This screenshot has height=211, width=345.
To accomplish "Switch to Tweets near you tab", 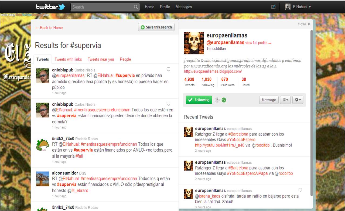I will coord(101,59).
